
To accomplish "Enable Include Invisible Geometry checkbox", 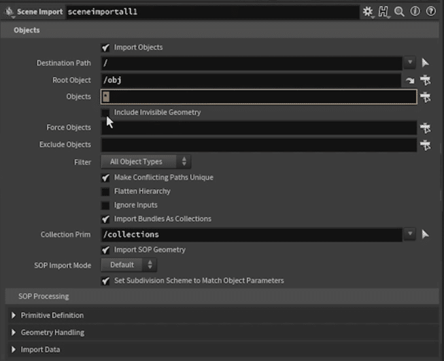I will click(105, 113).
